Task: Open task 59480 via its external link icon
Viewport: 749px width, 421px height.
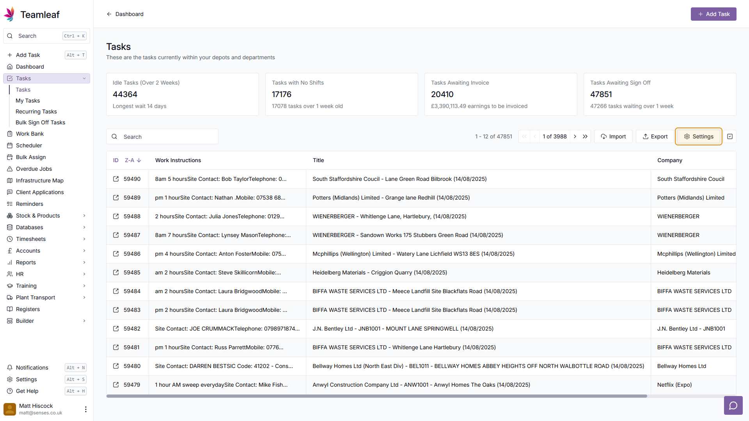Action: [x=116, y=366]
